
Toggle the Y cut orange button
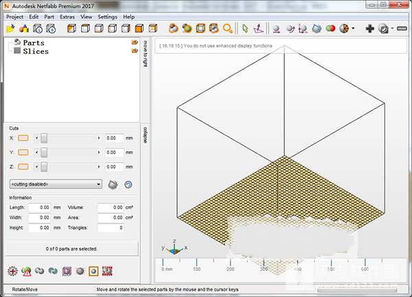(x=23, y=153)
